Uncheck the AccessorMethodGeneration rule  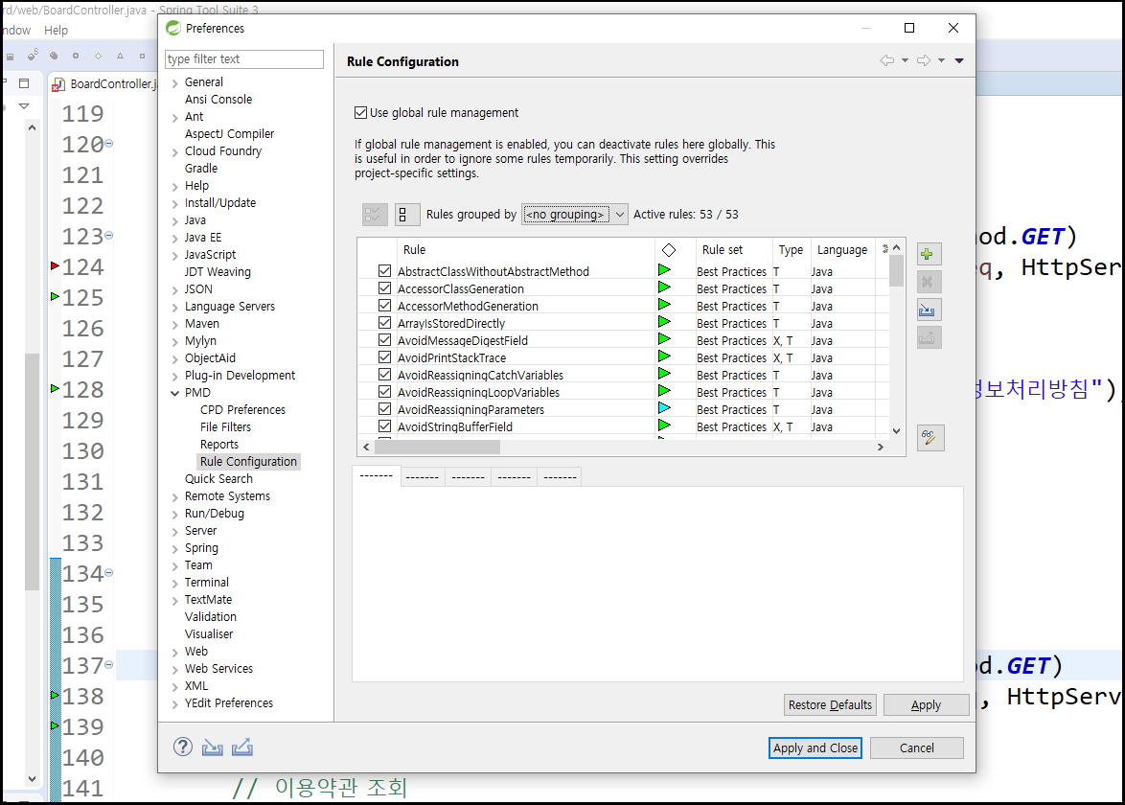pyautogui.click(x=384, y=306)
